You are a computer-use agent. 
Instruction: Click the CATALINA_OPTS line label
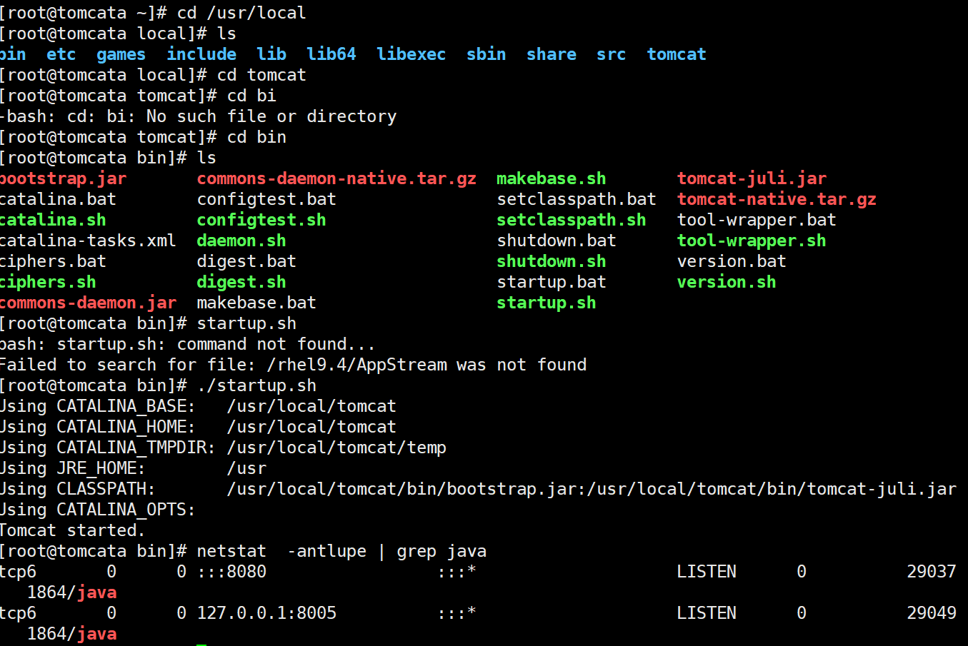126,510
